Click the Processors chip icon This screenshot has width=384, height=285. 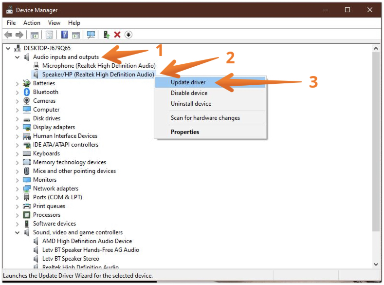coord(26,215)
